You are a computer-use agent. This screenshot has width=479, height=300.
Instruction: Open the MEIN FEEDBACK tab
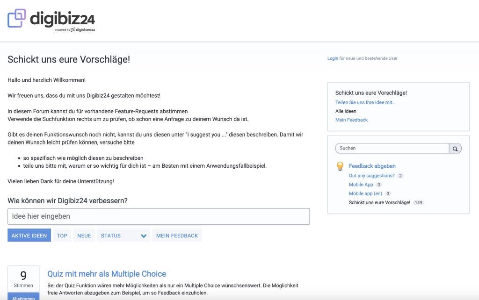tap(177, 236)
